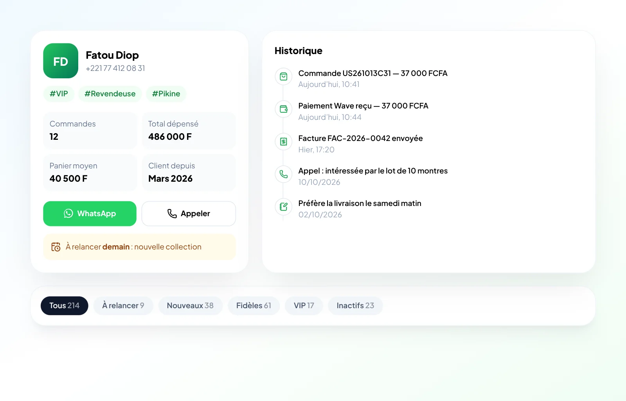Image resolution: width=626 pixels, height=401 pixels.
Task: Switch to the Tous 214 filter
Action: pyautogui.click(x=64, y=305)
